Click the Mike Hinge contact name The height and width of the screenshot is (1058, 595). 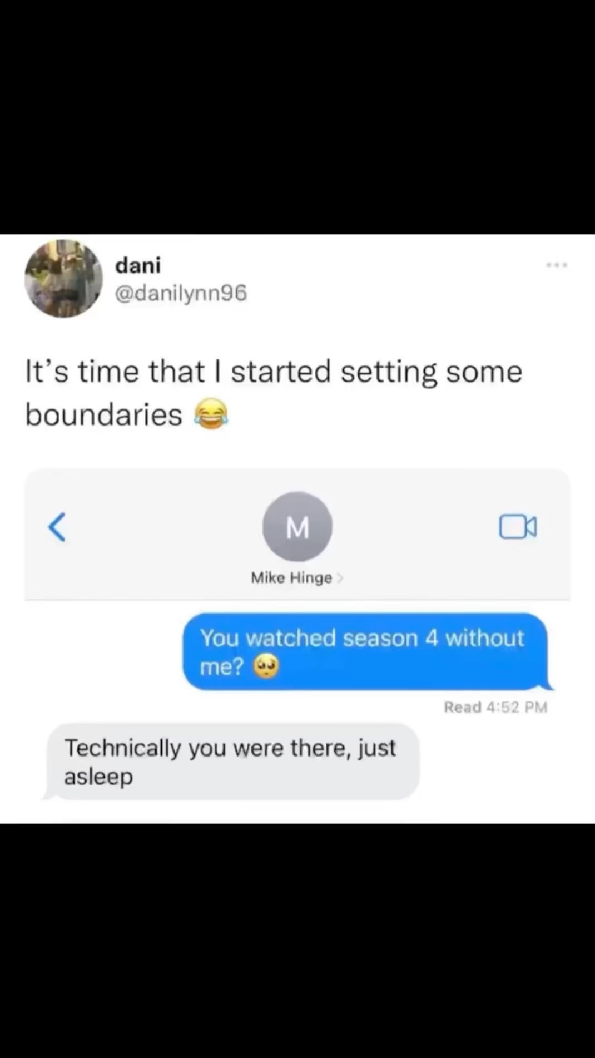pyautogui.click(x=291, y=578)
